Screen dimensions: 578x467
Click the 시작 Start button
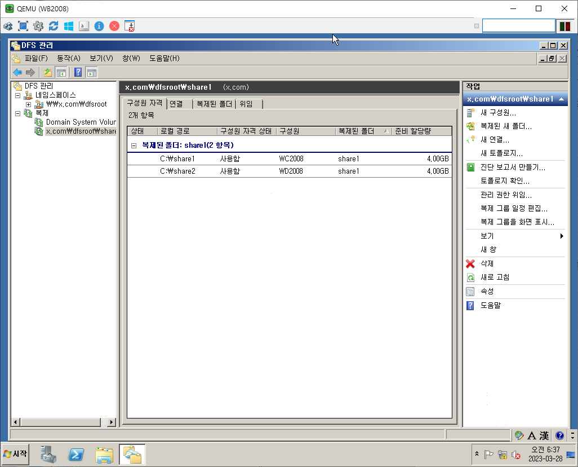click(x=15, y=453)
